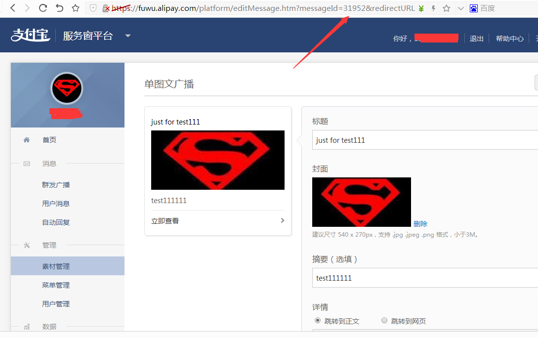The width and height of the screenshot is (538, 338).
Task: Open 用户管理 in the sidebar
Action: (x=56, y=304)
